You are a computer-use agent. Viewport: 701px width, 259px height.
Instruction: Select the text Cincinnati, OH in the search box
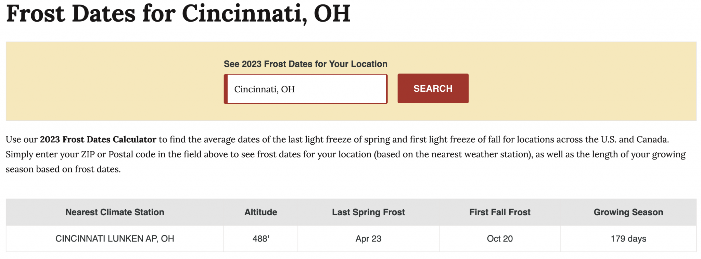[264, 89]
